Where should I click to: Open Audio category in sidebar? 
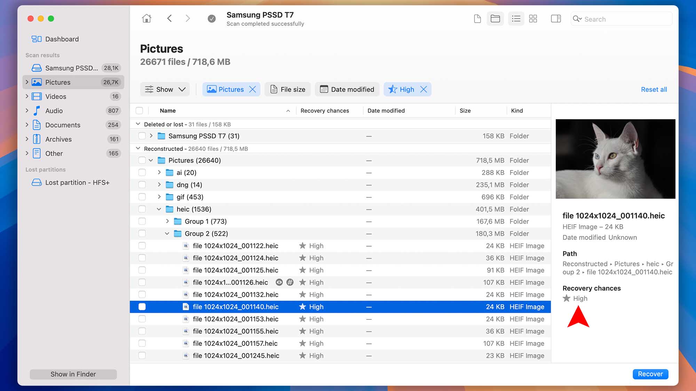[x=54, y=111]
